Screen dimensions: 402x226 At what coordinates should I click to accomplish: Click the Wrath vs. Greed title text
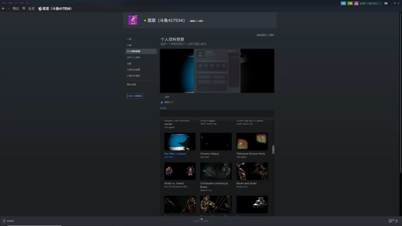pos(174,183)
